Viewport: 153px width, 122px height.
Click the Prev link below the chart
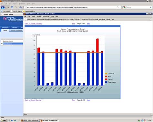pyautogui.click(x=74, y=100)
